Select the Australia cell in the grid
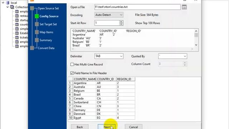 tap(84, 87)
